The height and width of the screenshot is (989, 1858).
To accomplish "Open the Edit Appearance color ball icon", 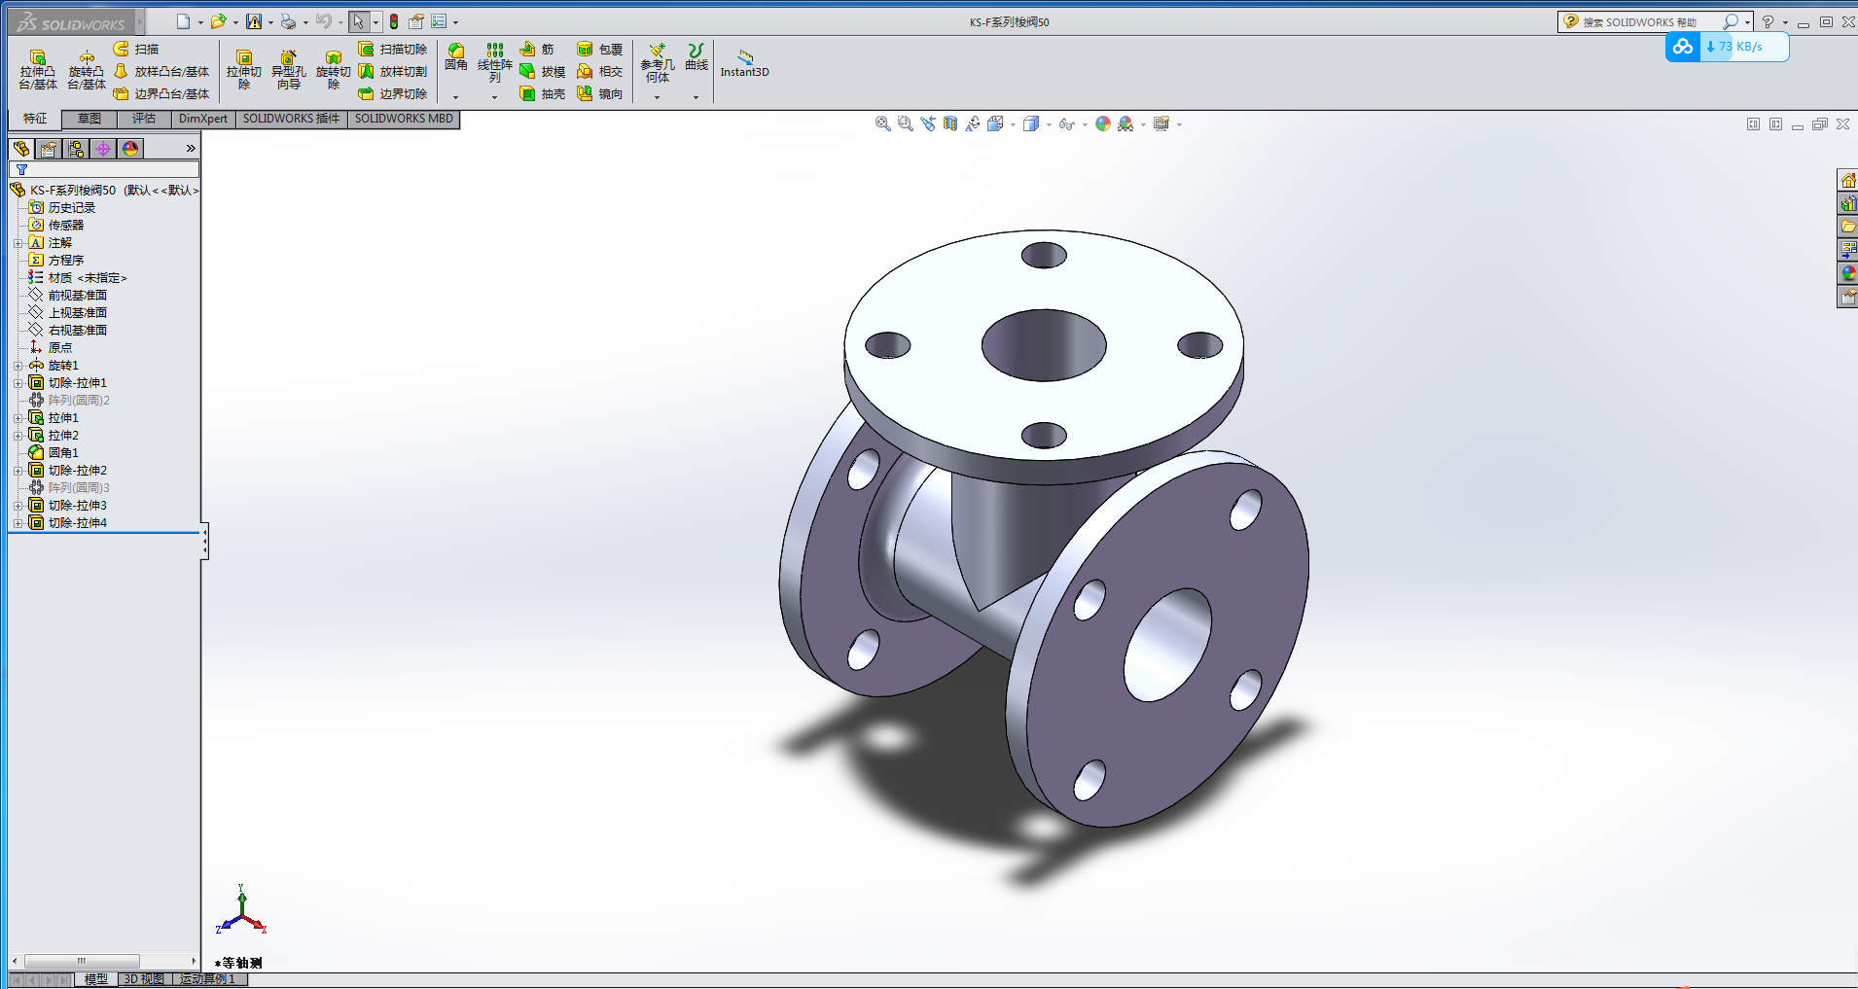I will pyautogui.click(x=1102, y=124).
